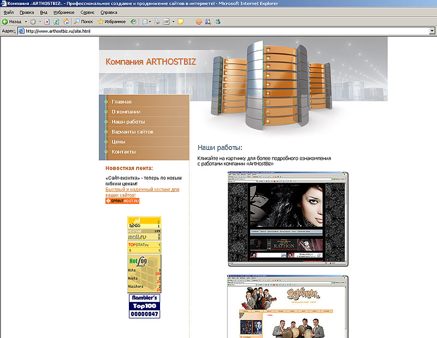
Task: Click the grey Forward arrow button
Action: click(x=33, y=21)
